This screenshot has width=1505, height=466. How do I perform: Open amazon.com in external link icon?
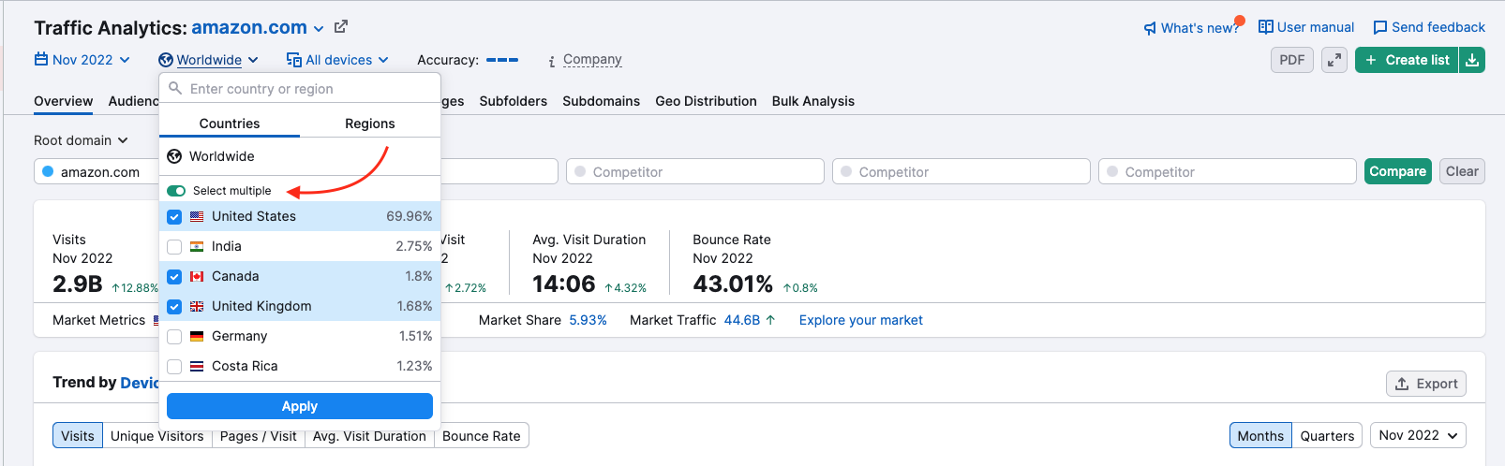(x=341, y=27)
